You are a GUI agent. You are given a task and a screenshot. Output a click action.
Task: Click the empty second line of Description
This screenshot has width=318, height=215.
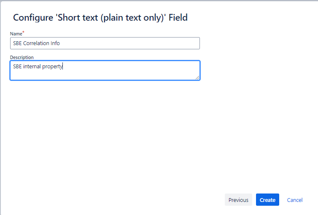pyautogui.click(x=101, y=75)
